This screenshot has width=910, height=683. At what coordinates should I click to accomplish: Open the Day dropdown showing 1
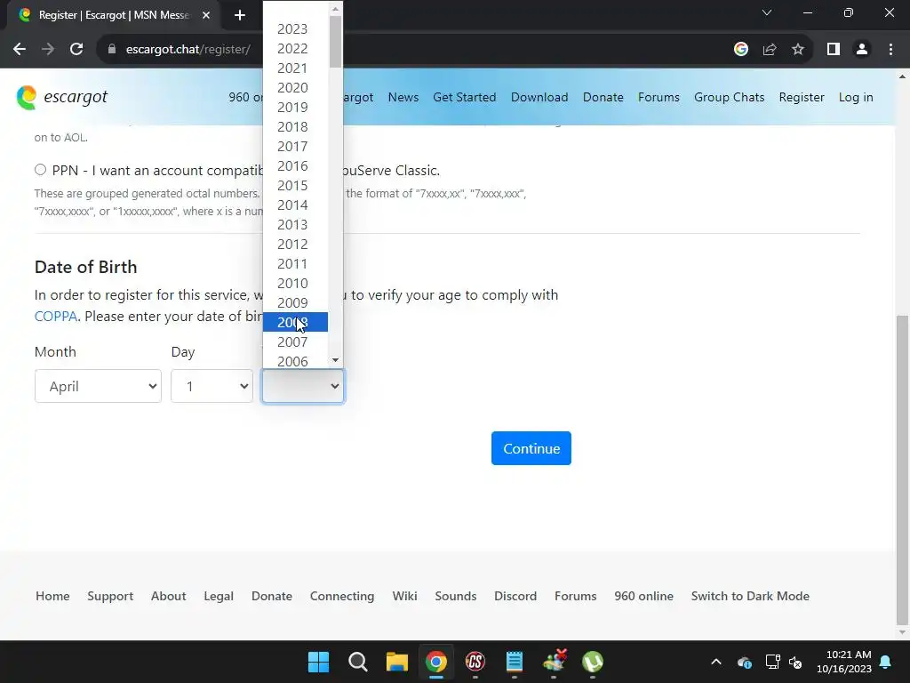pos(212,386)
